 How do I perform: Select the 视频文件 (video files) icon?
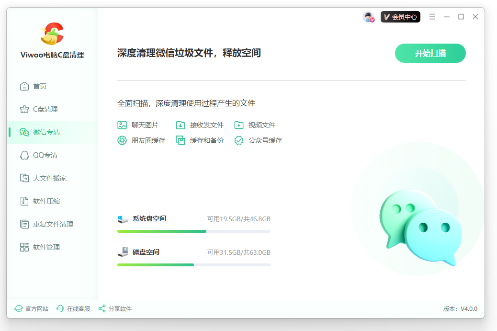point(238,125)
